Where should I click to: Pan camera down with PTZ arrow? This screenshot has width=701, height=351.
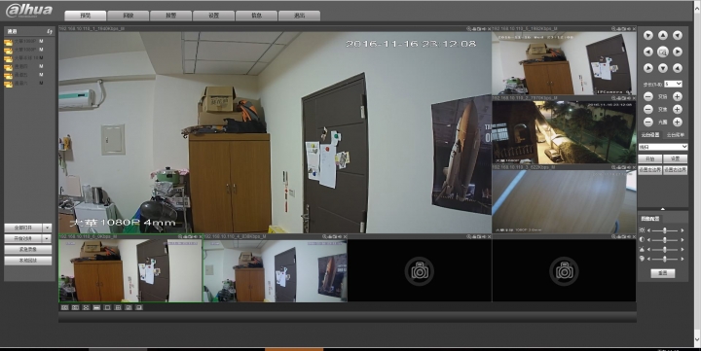coord(663,68)
